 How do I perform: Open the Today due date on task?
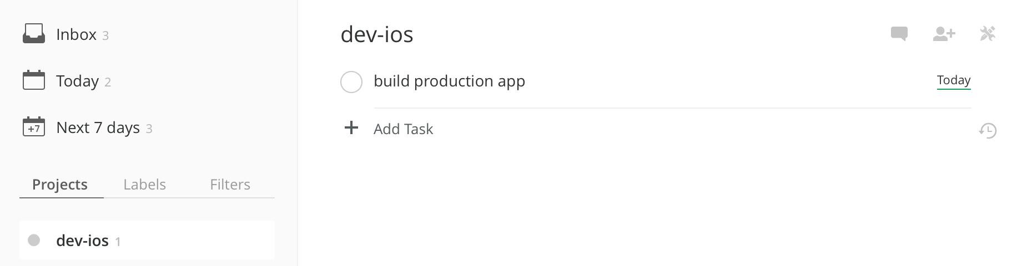click(x=954, y=80)
